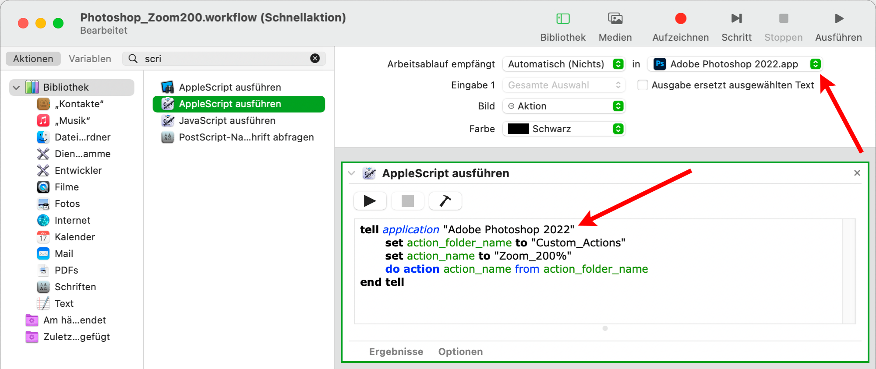Image resolution: width=876 pixels, height=369 pixels.
Task: Compile the script with hammer icon
Action: pos(445,201)
